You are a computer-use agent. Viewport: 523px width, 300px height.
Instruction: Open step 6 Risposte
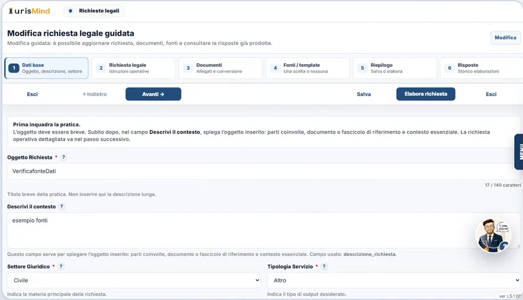click(x=482, y=68)
